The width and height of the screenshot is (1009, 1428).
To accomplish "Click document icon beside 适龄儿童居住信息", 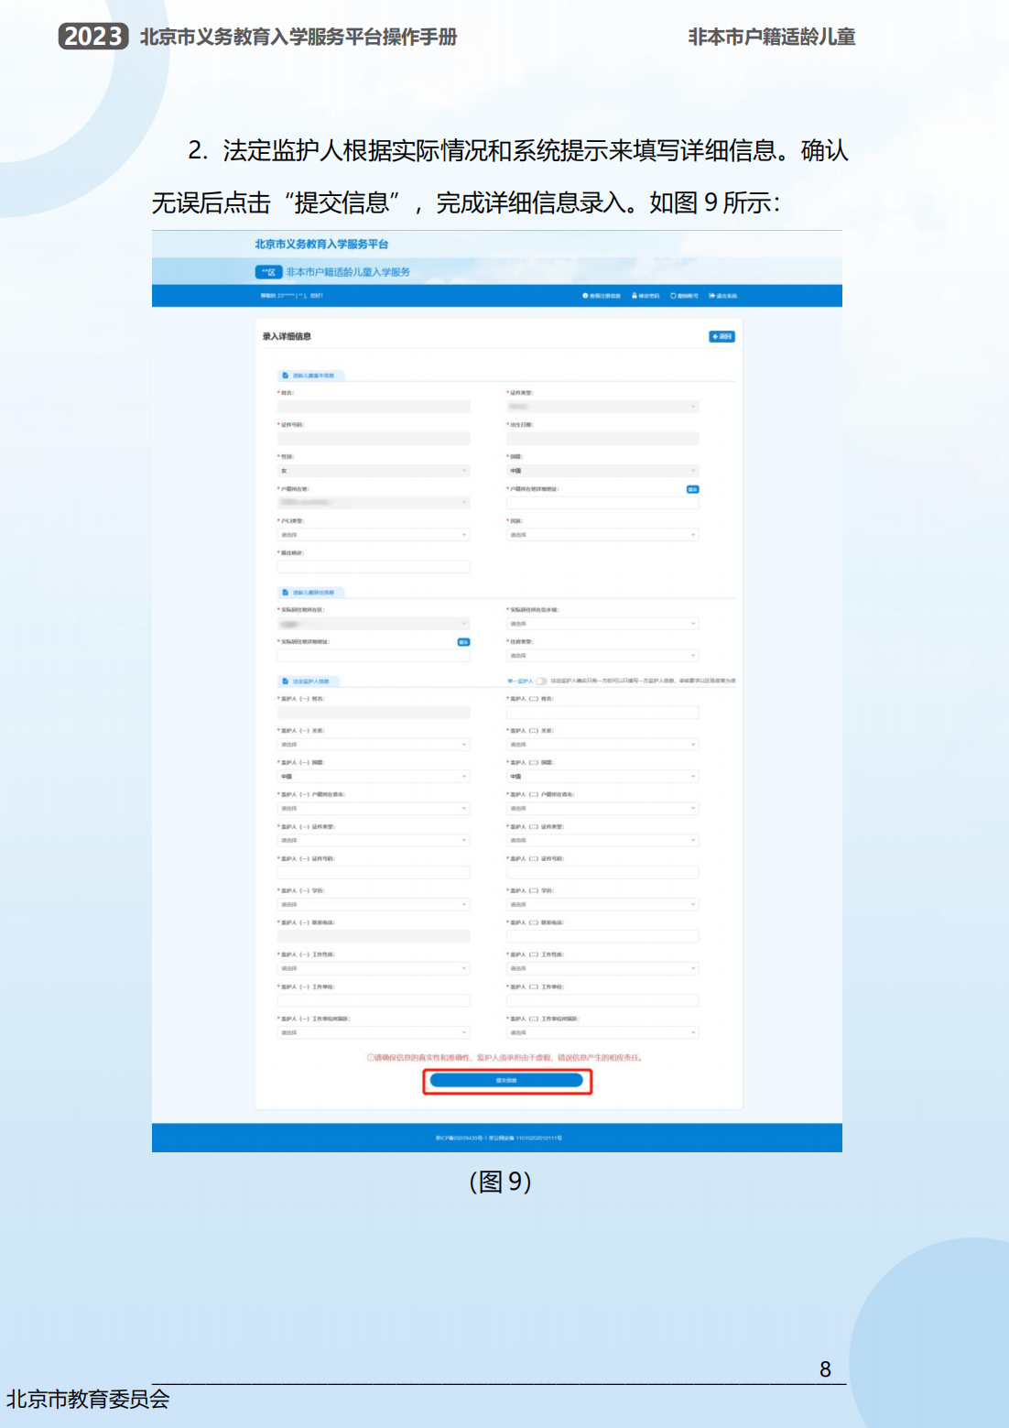I will [x=284, y=591].
